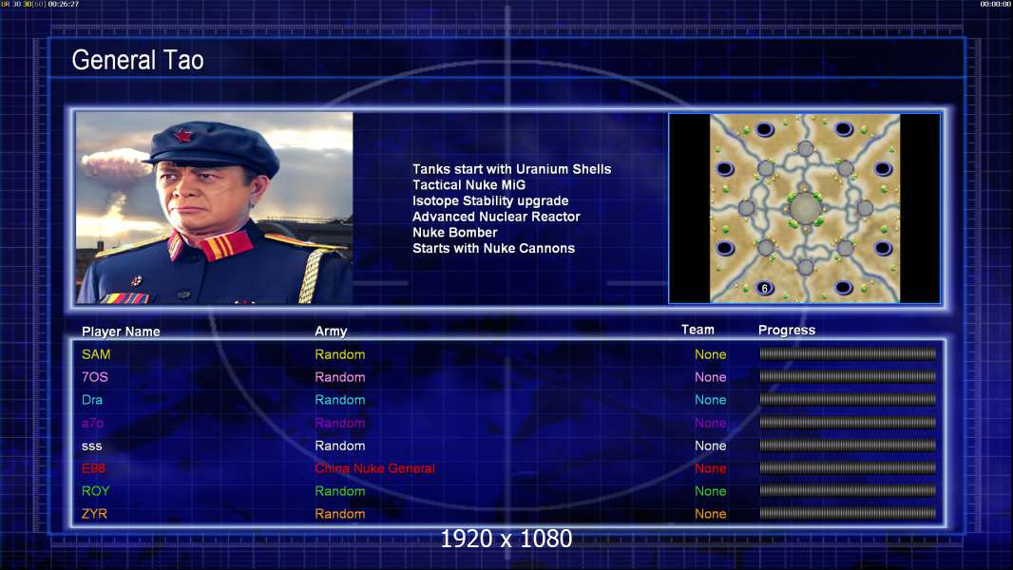Screen dimensions: 1013x570
Task: Select "Tanks start with Uranium Shells" line
Action: (x=511, y=169)
